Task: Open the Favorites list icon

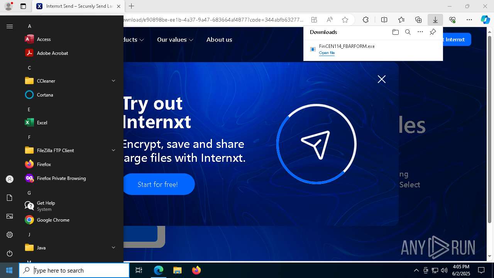Action: (x=401, y=20)
